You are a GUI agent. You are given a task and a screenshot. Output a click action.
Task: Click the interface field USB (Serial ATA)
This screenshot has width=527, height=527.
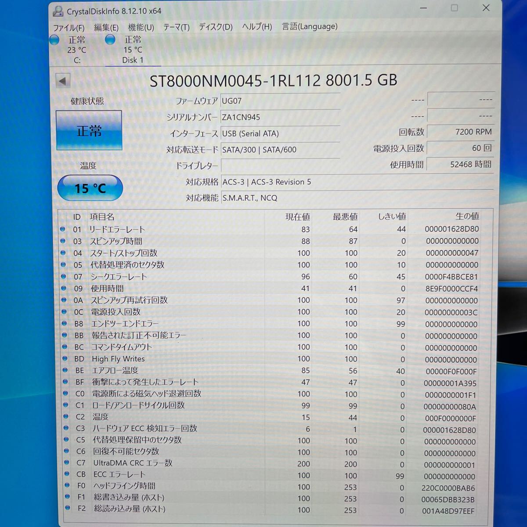(280, 134)
